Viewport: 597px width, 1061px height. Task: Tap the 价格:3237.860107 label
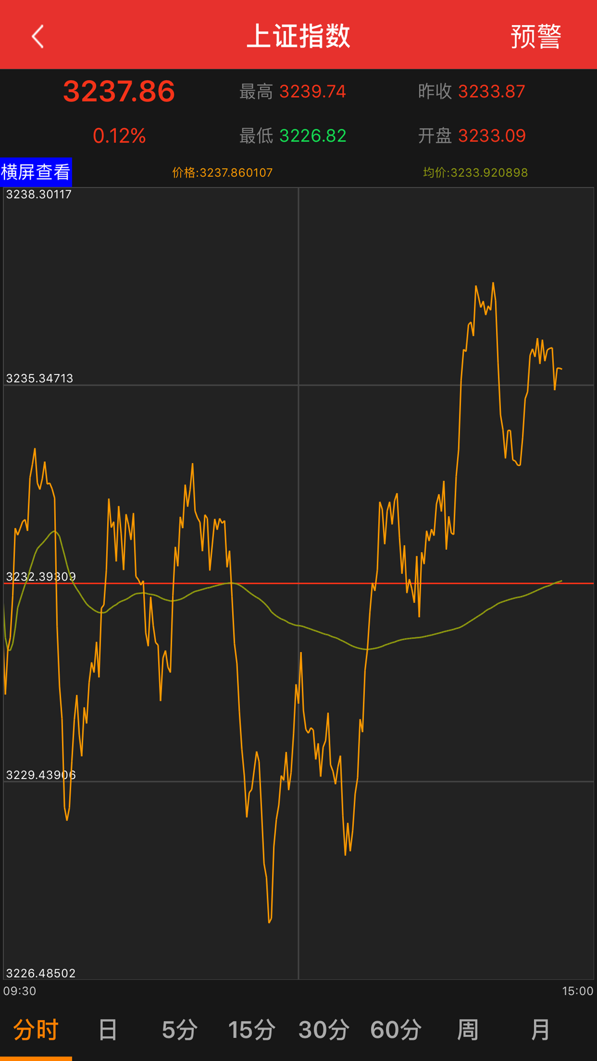(222, 172)
